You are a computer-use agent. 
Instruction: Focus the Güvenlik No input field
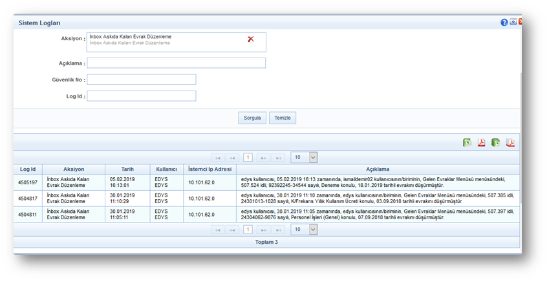[x=141, y=80]
